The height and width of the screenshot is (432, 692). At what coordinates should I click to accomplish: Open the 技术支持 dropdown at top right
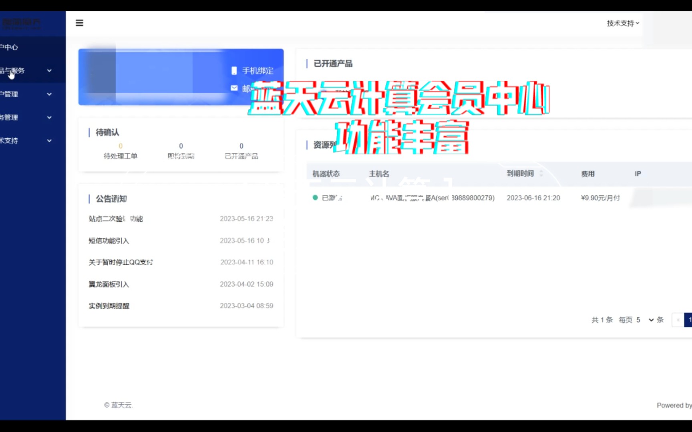click(x=623, y=23)
